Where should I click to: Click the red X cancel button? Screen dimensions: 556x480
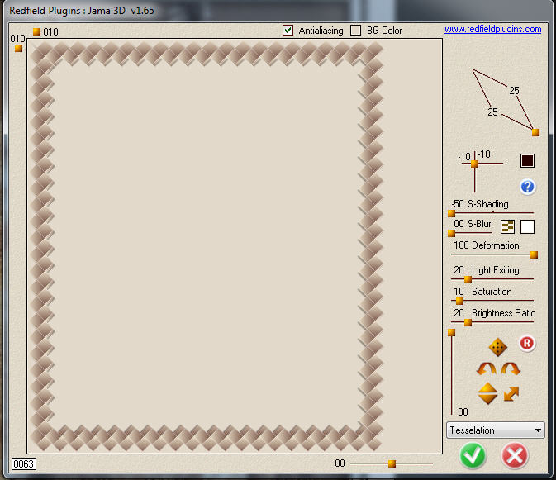click(x=515, y=455)
